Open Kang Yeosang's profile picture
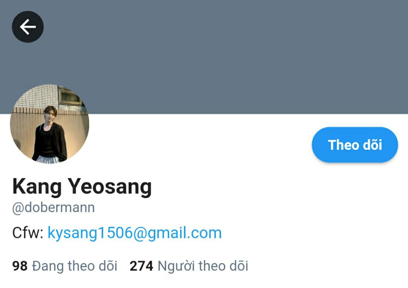Image resolution: width=408 pixels, height=288 pixels. click(49, 124)
